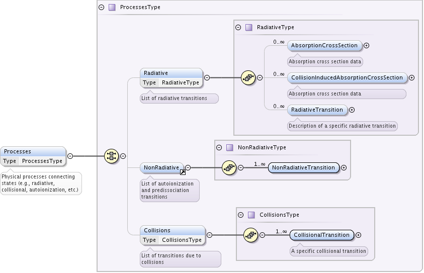Click the purple square icon beside CollisionsType

(251, 215)
